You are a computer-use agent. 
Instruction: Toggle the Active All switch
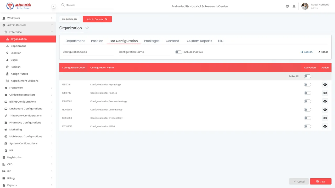308,76
